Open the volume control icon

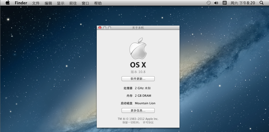coord(216,3)
